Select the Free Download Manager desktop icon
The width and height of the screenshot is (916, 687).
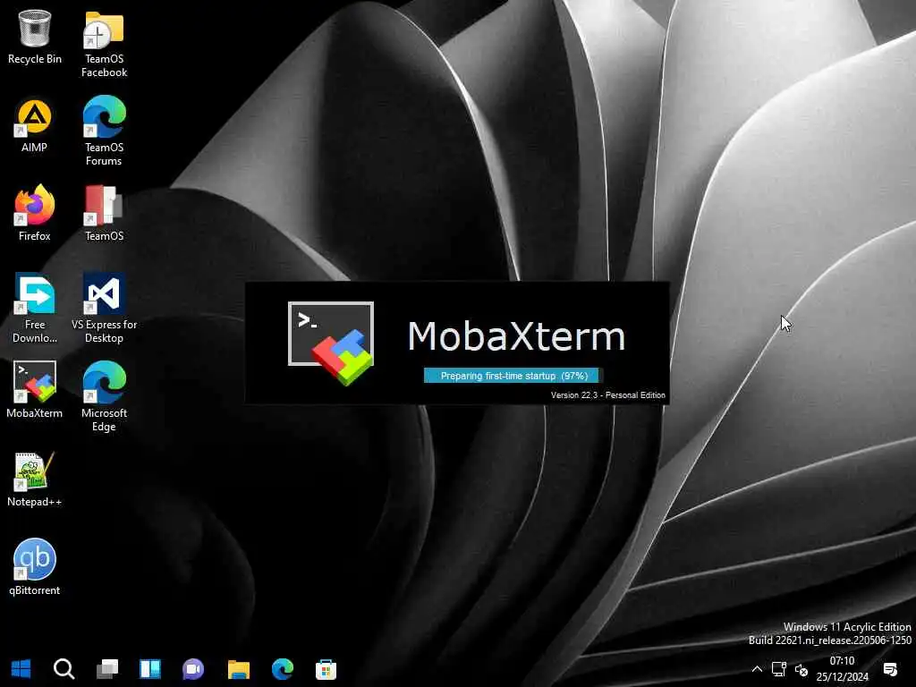(x=35, y=308)
